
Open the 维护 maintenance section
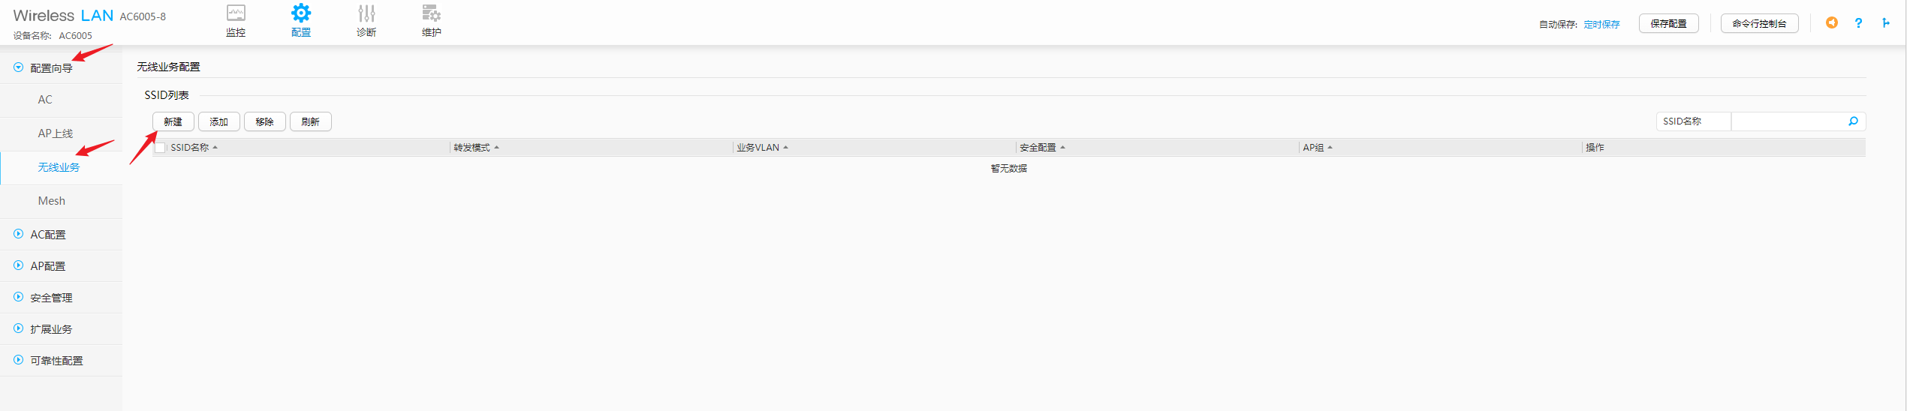point(432,20)
